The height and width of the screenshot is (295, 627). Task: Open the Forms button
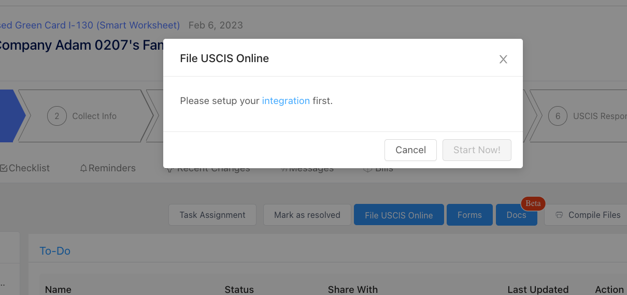469,215
